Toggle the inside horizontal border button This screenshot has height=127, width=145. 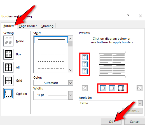85,64
